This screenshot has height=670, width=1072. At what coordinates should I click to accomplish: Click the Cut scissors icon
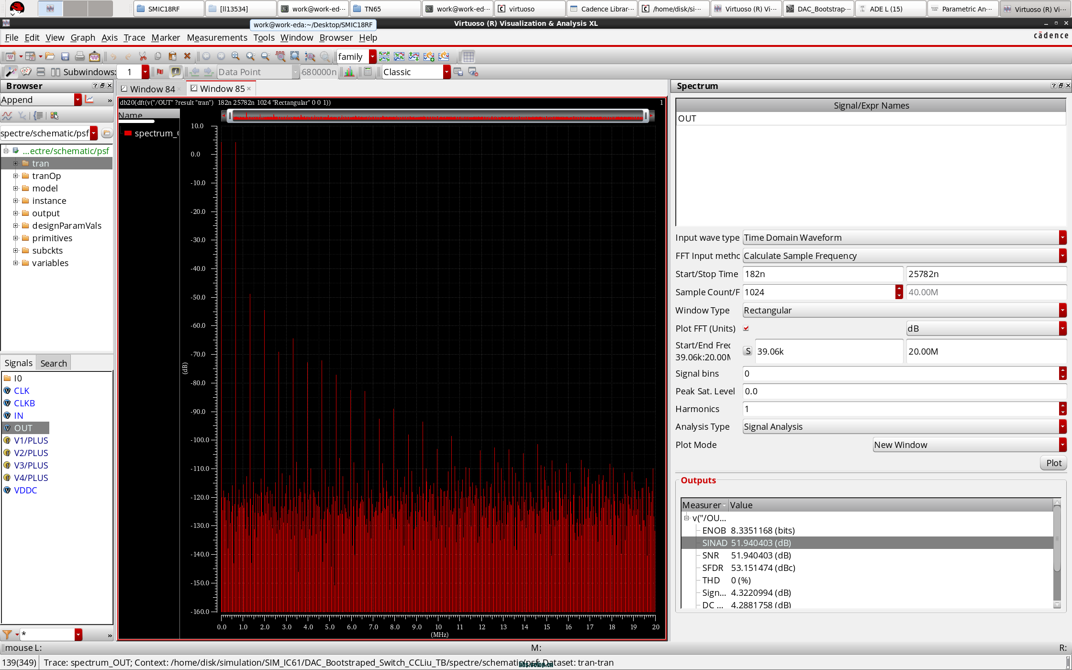143,56
